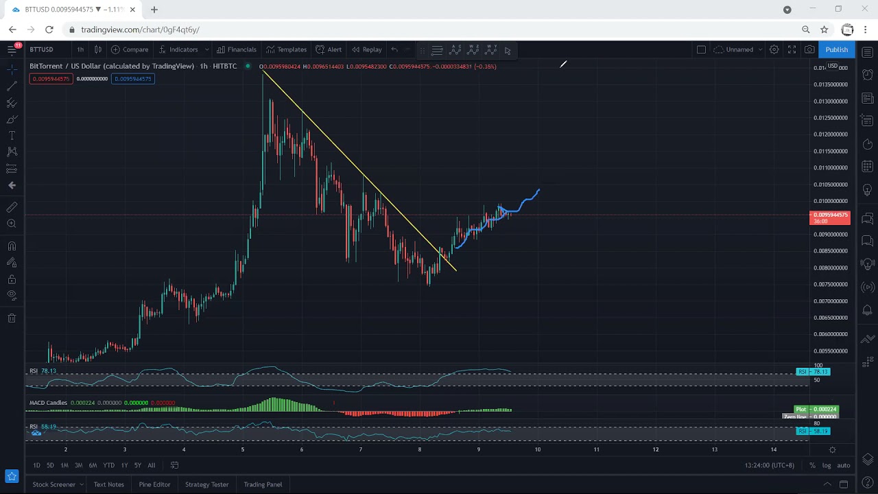Click the undo arrow in top toolbar
Screen dimensions: 878x494
click(394, 49)
